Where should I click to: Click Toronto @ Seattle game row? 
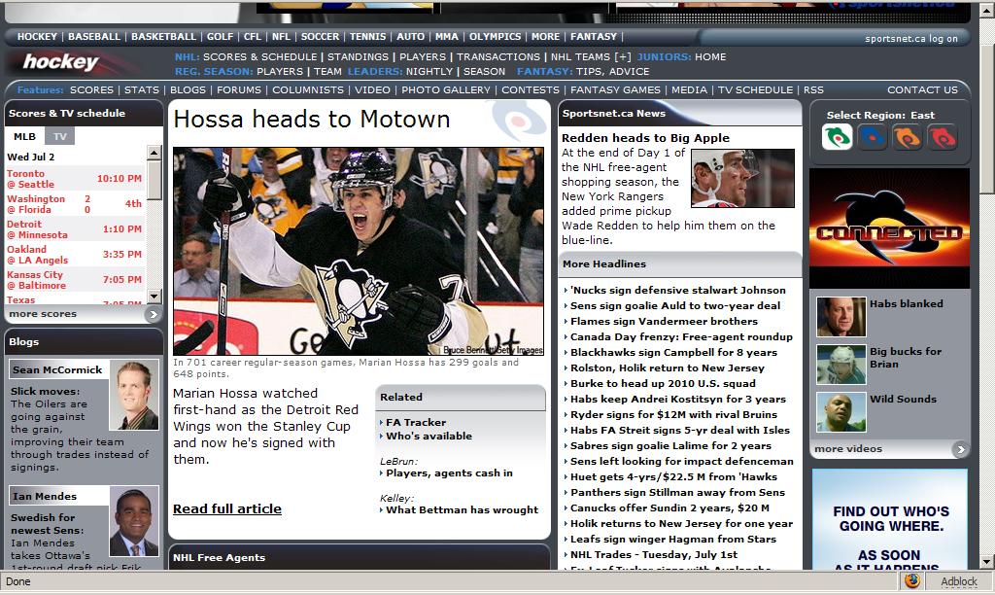[74, 179]
